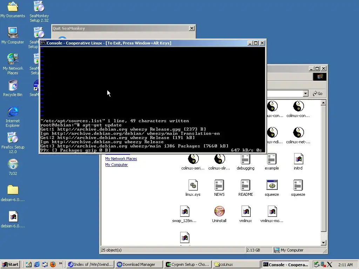Expand the address bar dropdown in the coLinux window

coord(305,93)
